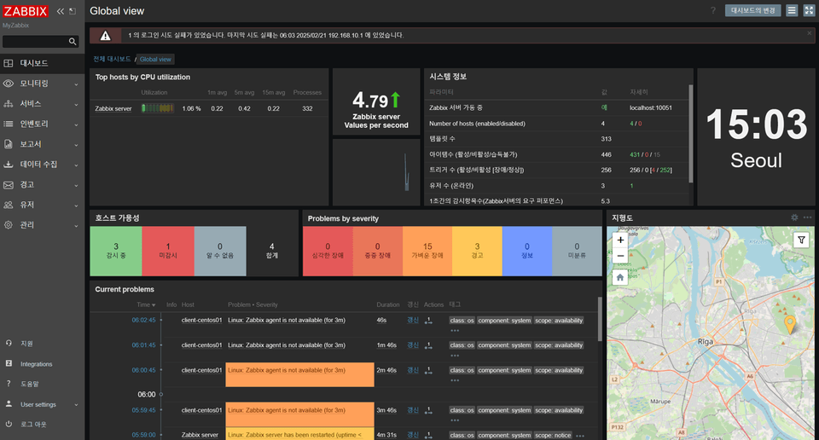Click the ZABBIX logo
This screenshot has width=819, height=440.
point(25,11)
